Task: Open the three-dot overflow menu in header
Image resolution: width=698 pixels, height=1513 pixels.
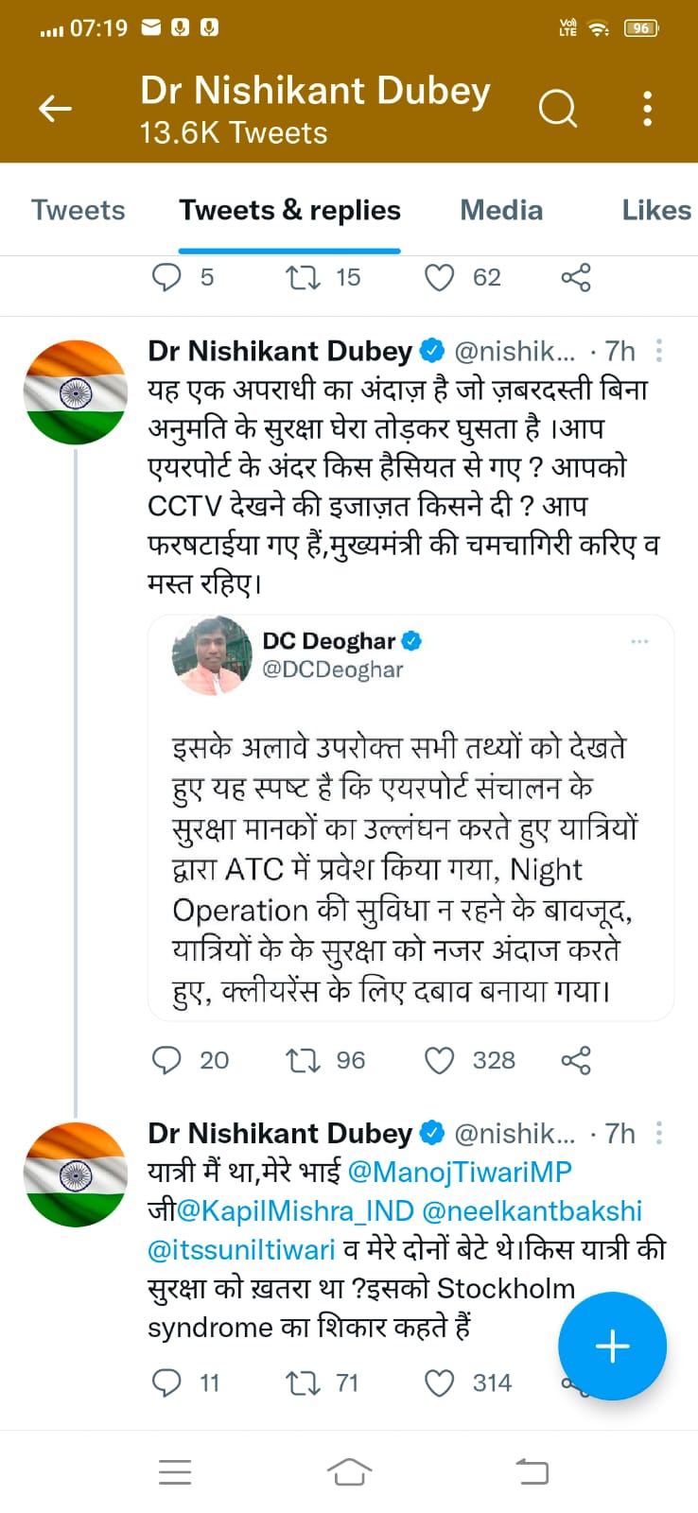Action: (x=648, y=110)
